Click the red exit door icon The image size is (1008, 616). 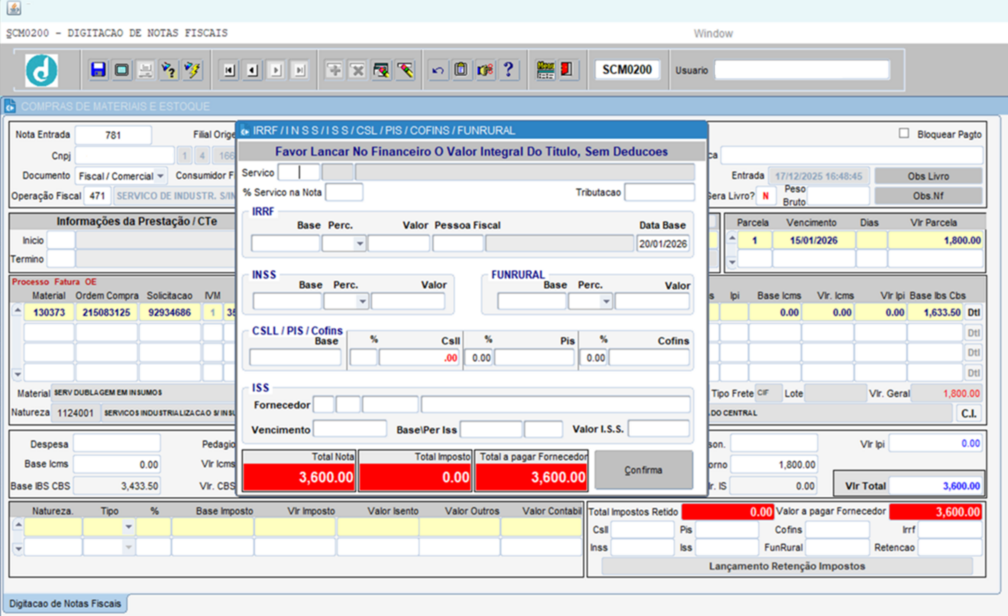pos(567,70)
